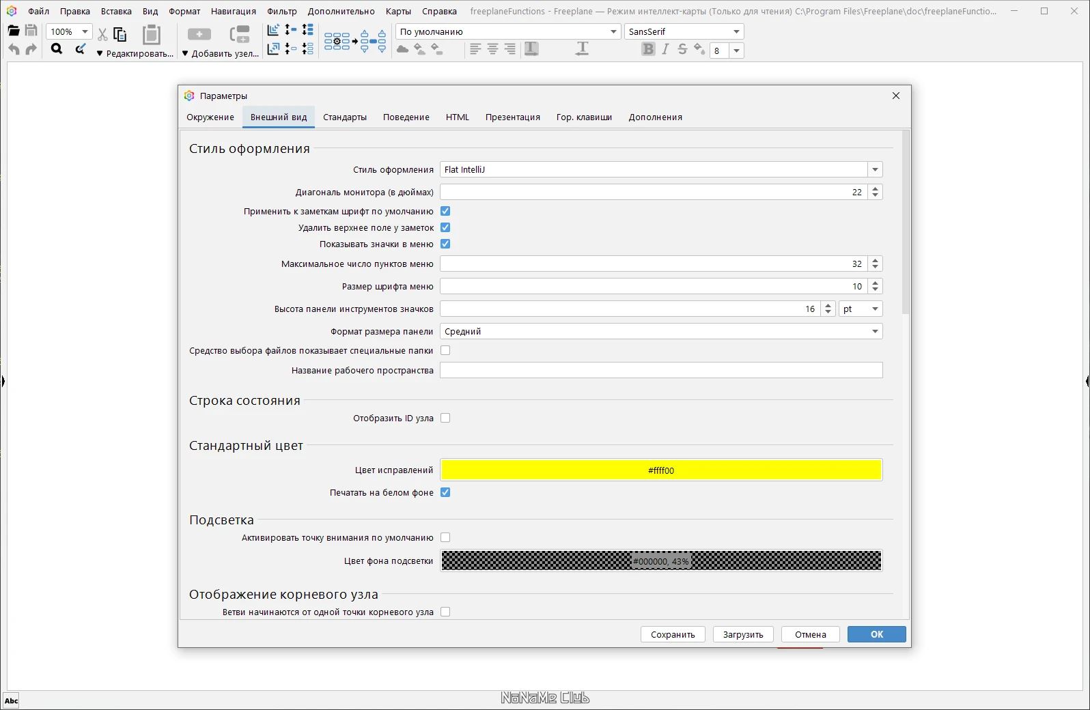Expand the Формат размера панели Средний dropdown
This screenshot has width=1090, height=710.
661,331
